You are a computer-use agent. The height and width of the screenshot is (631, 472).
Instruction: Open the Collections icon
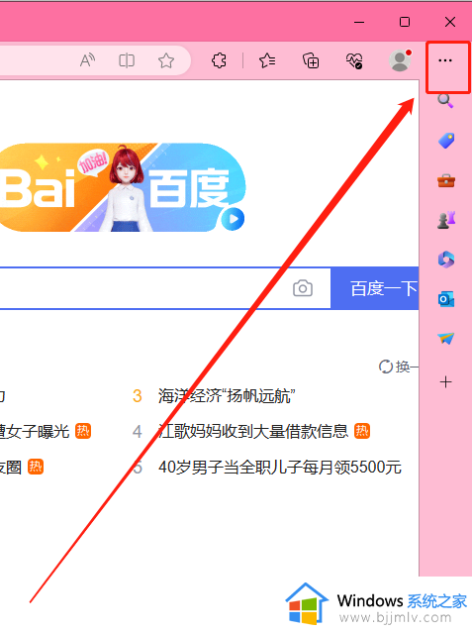311,60
